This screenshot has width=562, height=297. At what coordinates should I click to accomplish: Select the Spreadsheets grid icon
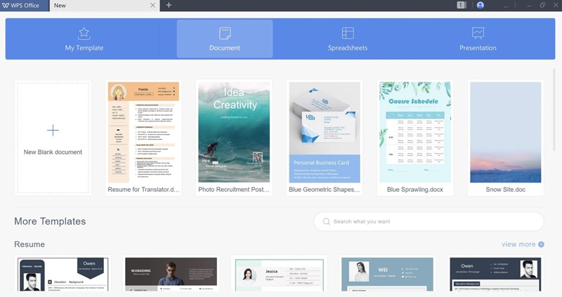[348, 33]
